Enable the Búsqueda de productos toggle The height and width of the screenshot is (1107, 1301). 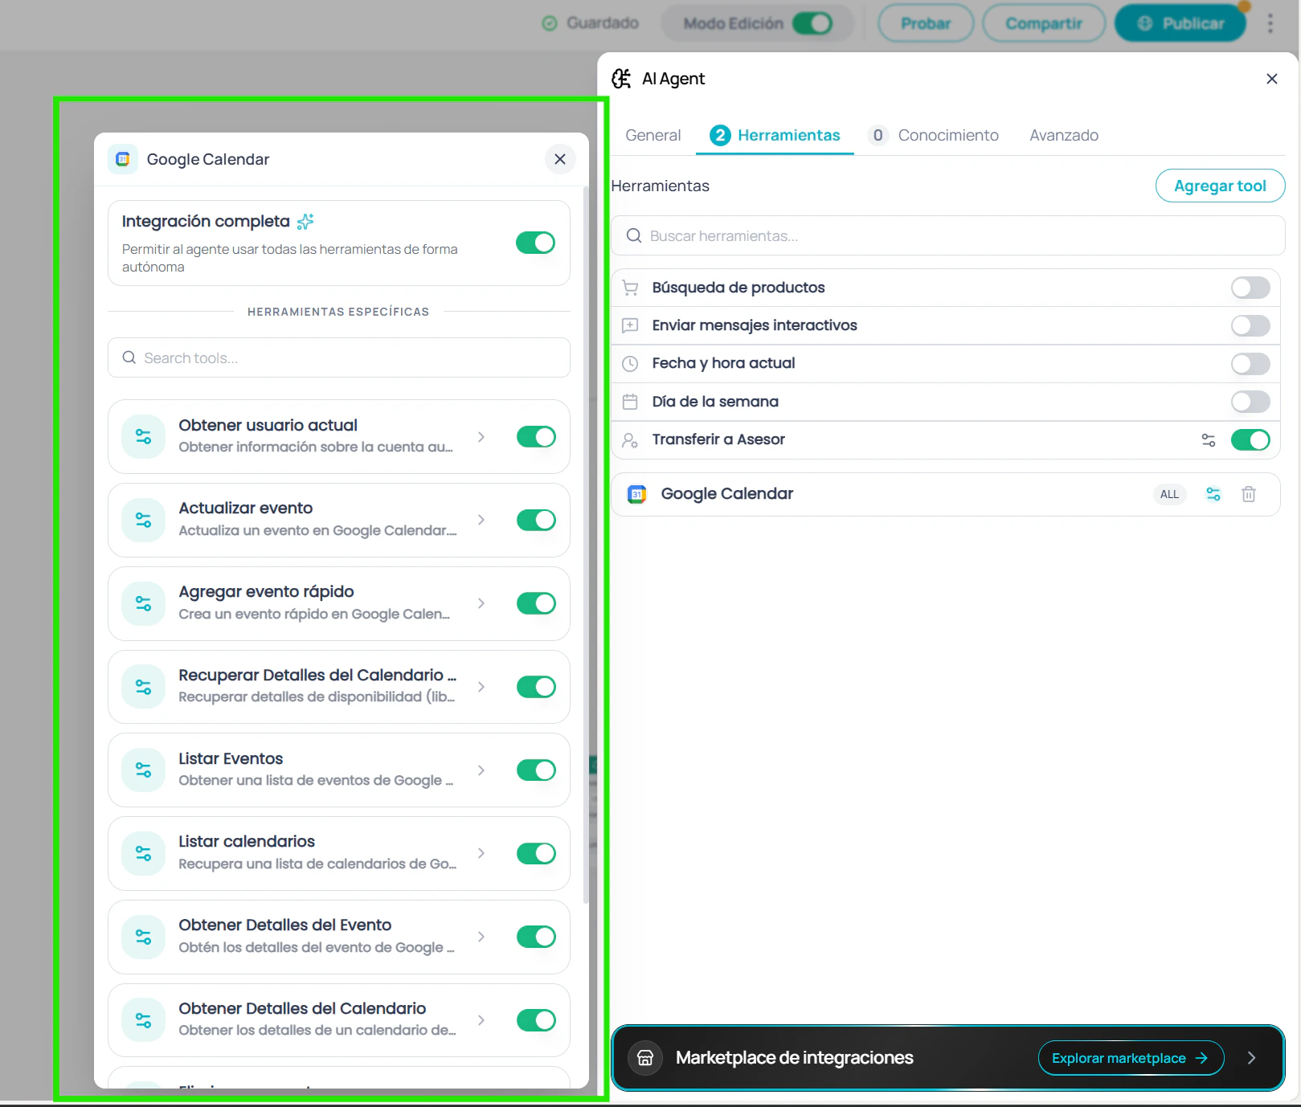click(1250, 287)
